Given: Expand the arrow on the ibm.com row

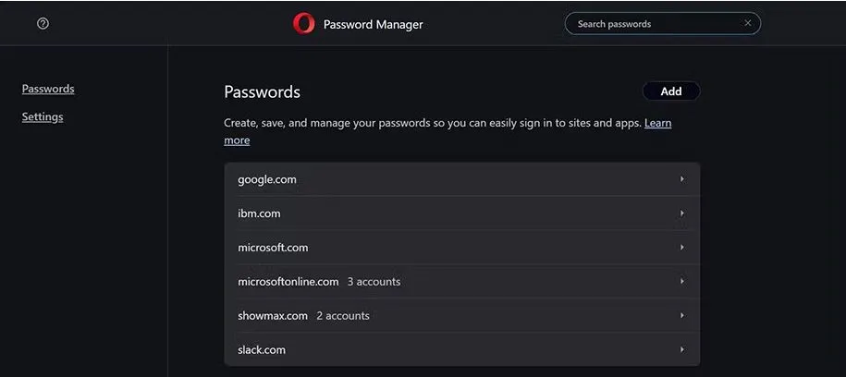Looking at the screenshot, I should [x=682, y=213].
